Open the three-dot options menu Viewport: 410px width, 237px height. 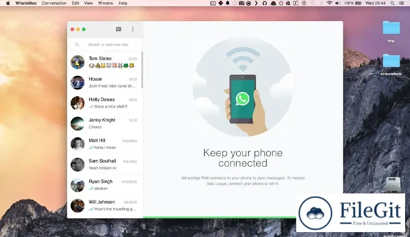132,29
